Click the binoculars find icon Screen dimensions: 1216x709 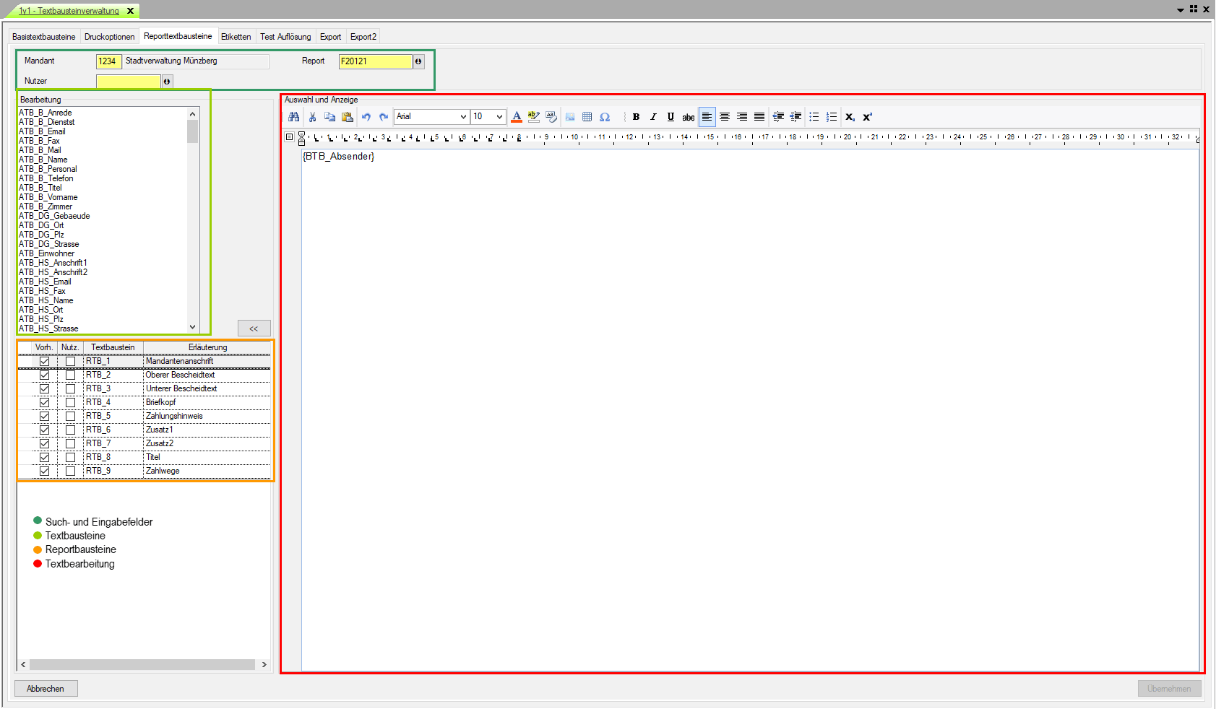pyautogui.click(x=293, y=117)
